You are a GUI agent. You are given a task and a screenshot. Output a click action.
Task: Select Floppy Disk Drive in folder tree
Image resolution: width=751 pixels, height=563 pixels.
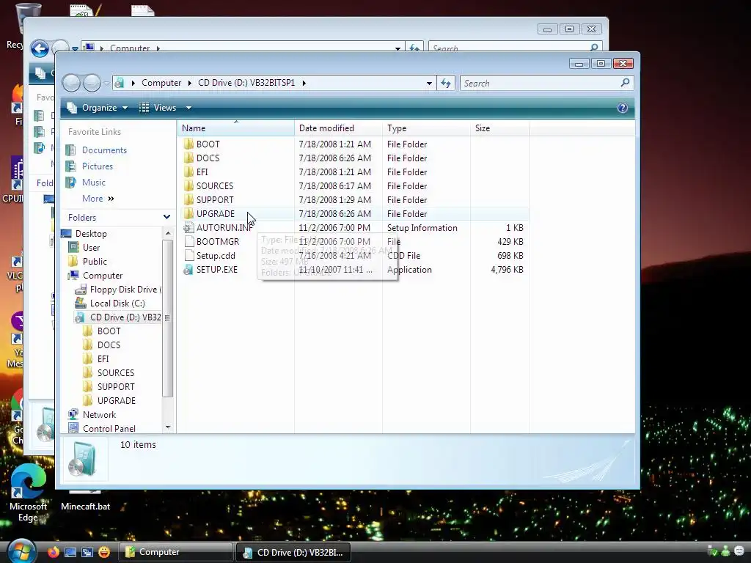tap(125, 289)
